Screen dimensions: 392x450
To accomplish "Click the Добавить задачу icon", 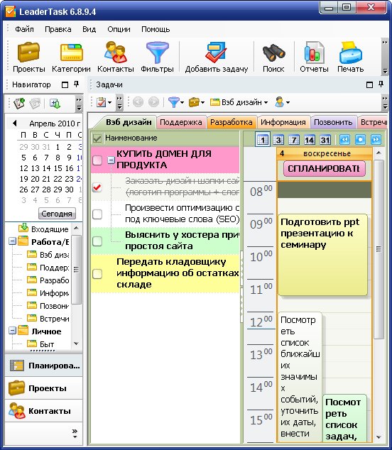I will click(x=217, y=57).
